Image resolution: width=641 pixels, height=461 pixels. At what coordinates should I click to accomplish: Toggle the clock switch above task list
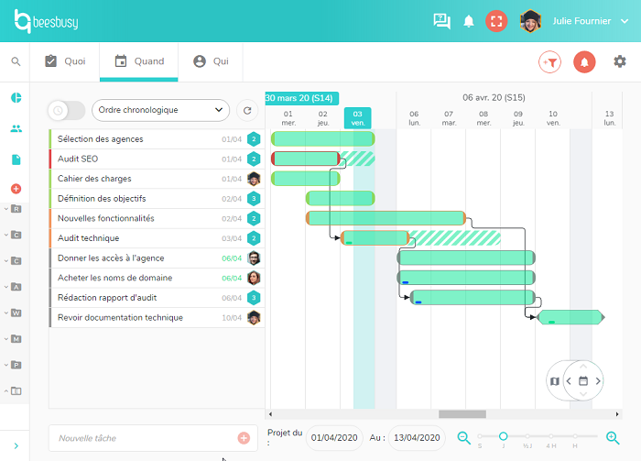(66, 110)
